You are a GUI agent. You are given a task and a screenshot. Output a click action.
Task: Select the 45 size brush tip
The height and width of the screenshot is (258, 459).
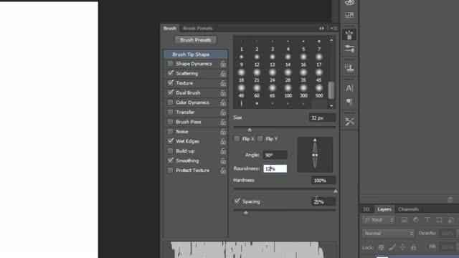pos(319,75)
